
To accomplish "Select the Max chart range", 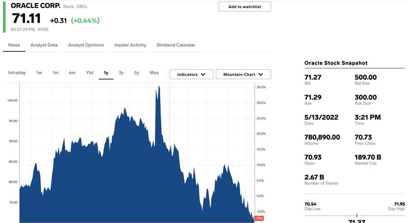I will pos(154,73).
